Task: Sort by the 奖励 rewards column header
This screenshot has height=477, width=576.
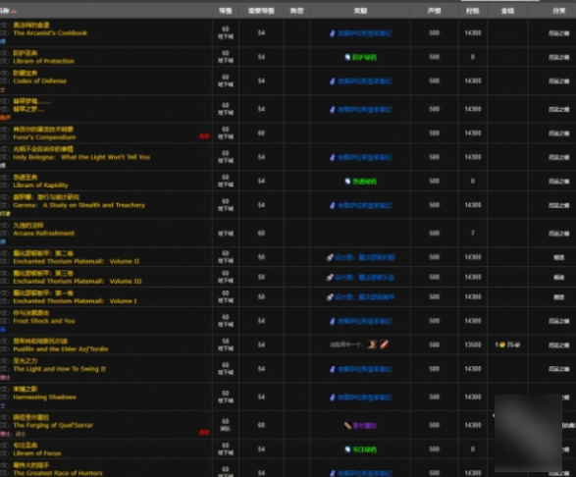Action: [x=360, y=11]
